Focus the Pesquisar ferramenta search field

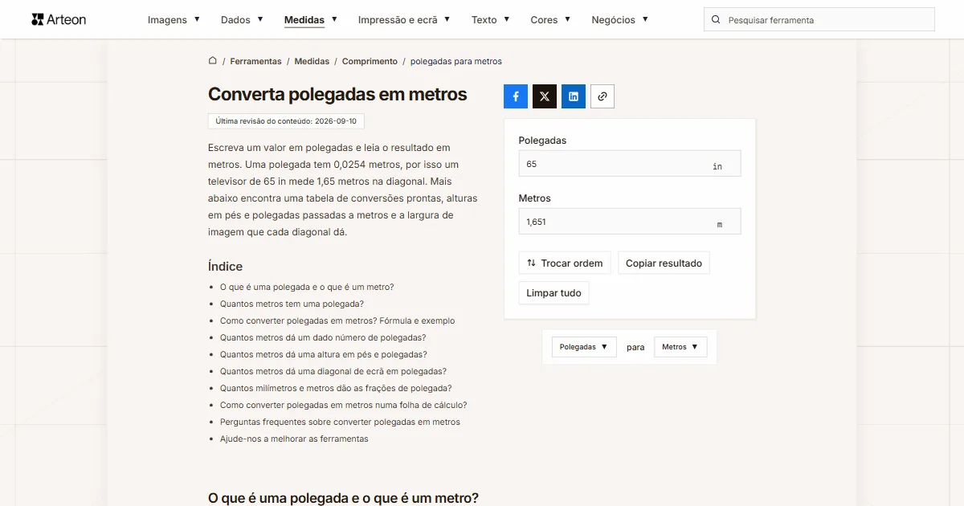(819, 20)
